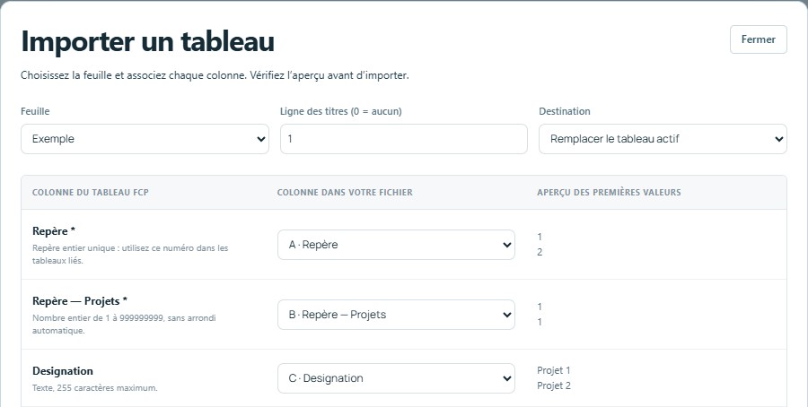Screen dimensions: 808x407
Task: Select the bold 'Repère *' row label
Action: pos(54,231)
